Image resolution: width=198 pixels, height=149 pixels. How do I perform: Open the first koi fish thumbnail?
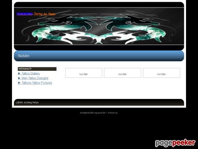point(84,73)
